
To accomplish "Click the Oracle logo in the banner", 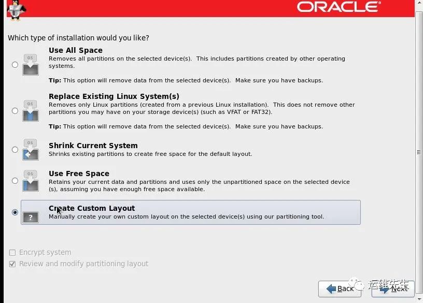I will (339, 7).
